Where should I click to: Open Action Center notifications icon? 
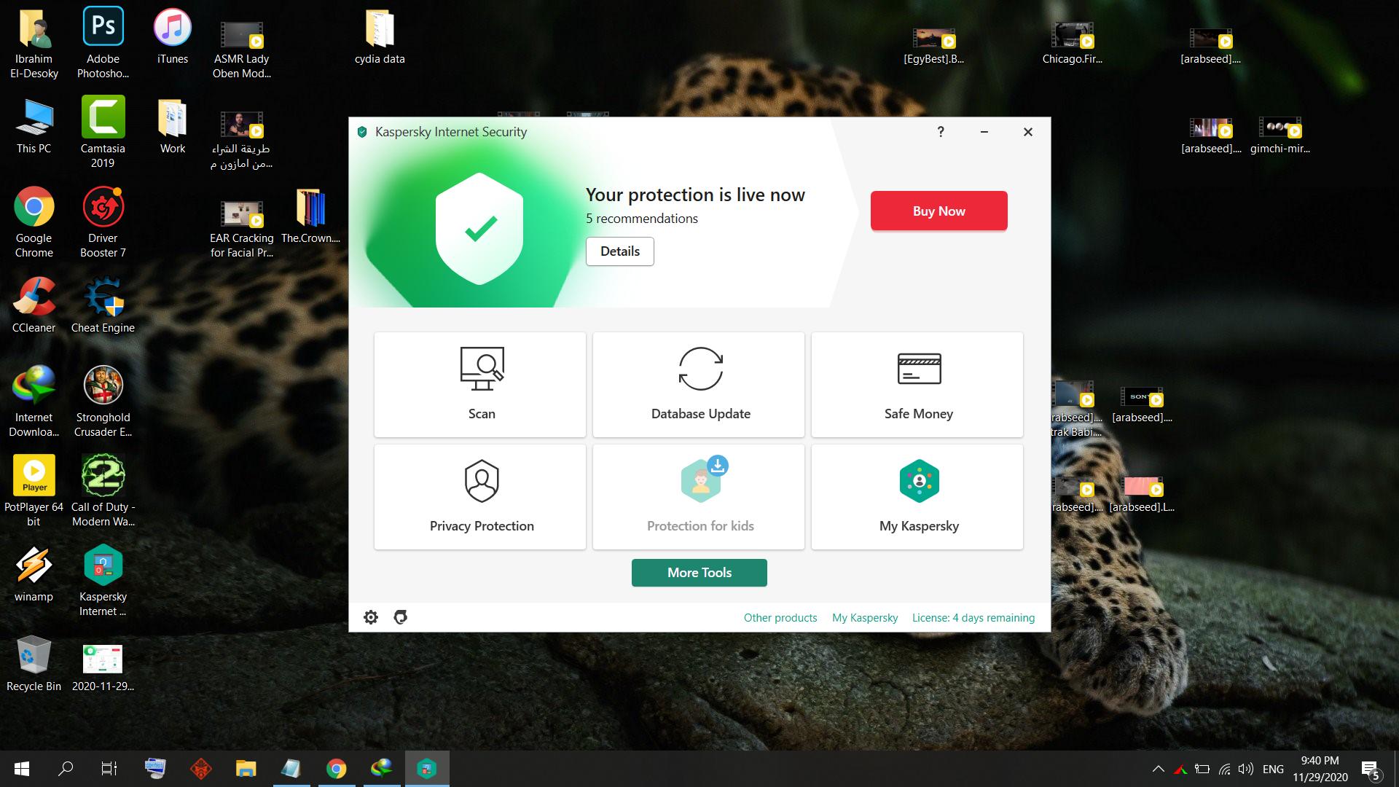pos(1371,770)
